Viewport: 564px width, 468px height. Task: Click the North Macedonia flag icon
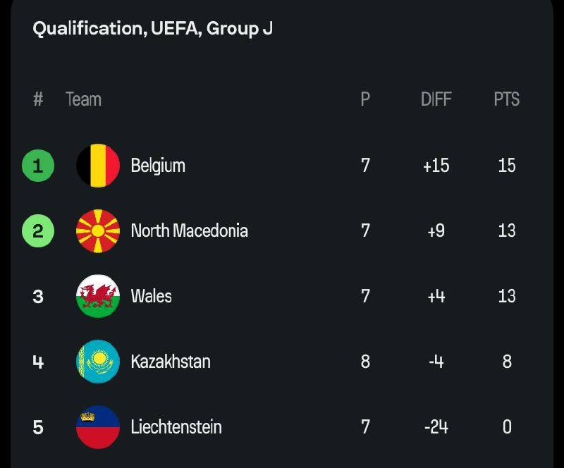tap(98, 230)
